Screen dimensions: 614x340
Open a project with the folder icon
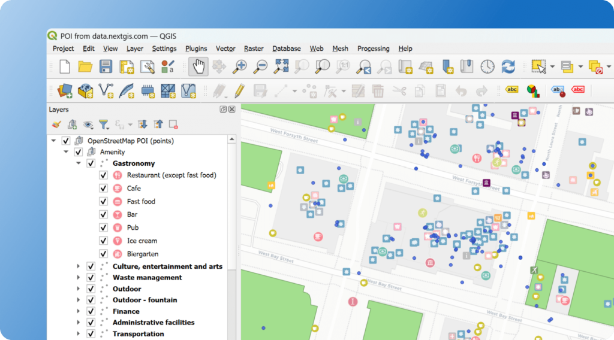(85, 66)
